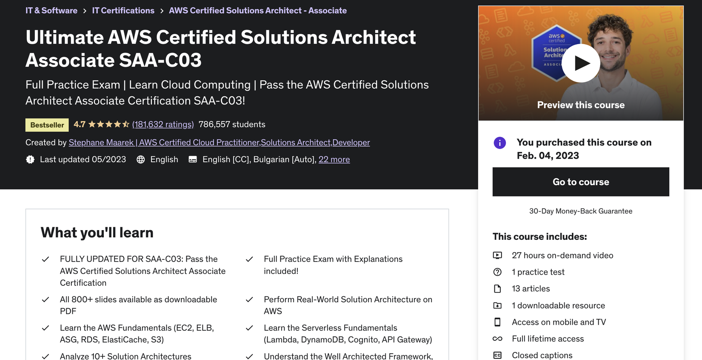Click the last updated badge icon
The image size is (702, 360).
click(x=30, y=160)
